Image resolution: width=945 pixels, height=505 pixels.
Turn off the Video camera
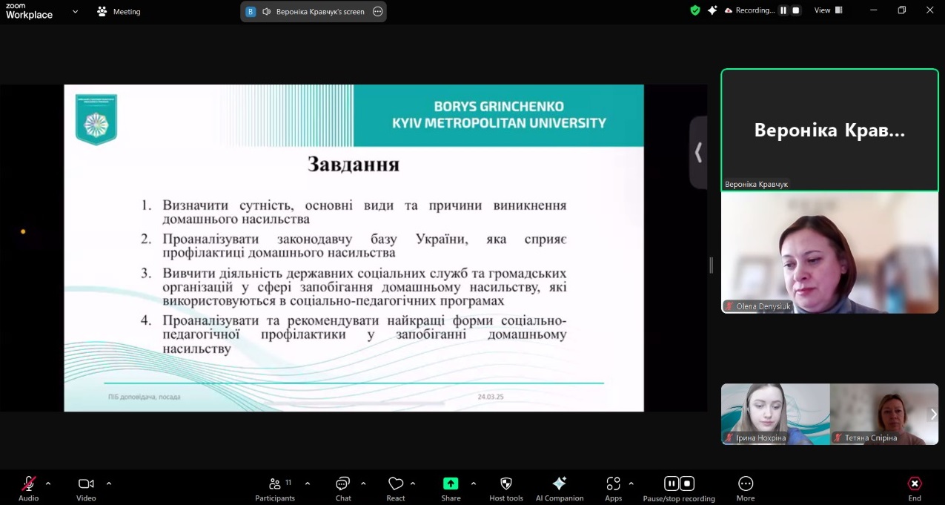click(x=85, y=483)
